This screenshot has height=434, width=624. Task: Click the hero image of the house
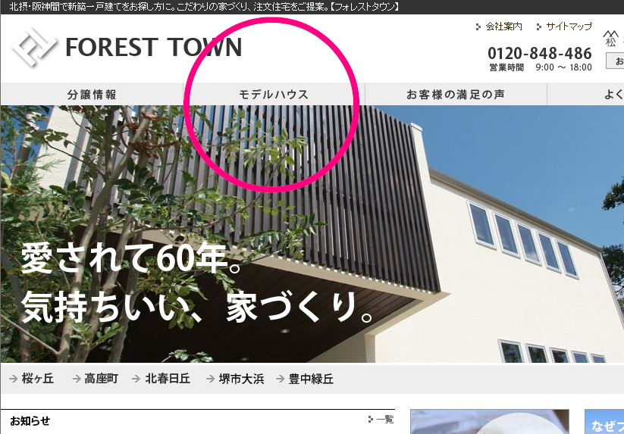[x=312, y=234]
